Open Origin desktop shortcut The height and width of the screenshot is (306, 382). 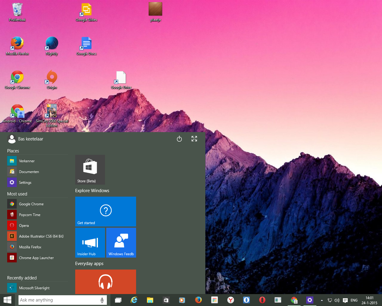click(x=52, y=79)
